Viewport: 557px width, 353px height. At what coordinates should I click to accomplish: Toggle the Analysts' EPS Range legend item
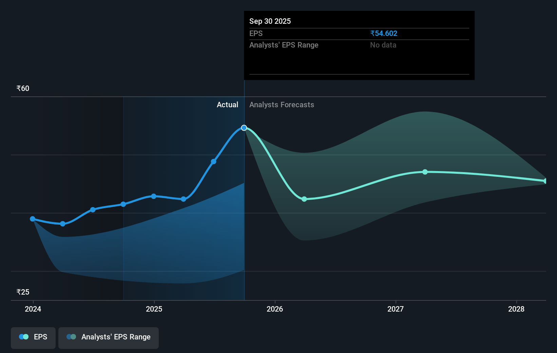[109, 337]
